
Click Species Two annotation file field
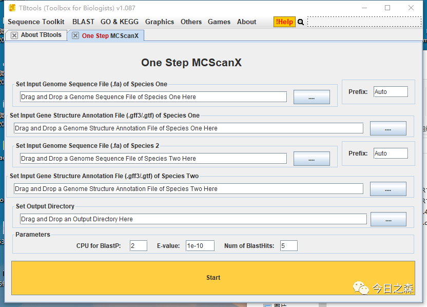(x=188, y=189)
